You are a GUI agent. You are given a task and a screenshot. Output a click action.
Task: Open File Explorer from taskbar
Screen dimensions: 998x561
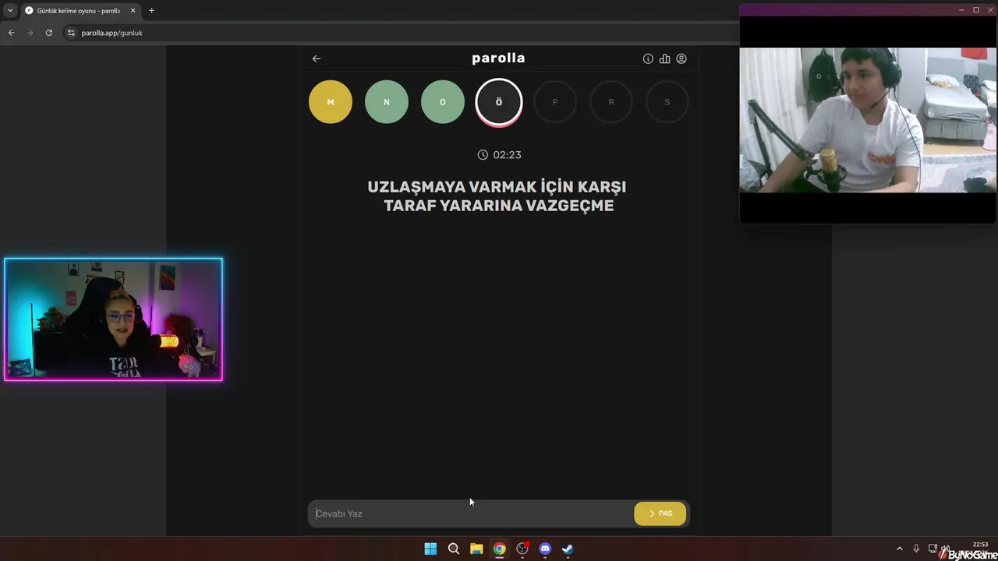pyautogui.click(x=476, y=549)
